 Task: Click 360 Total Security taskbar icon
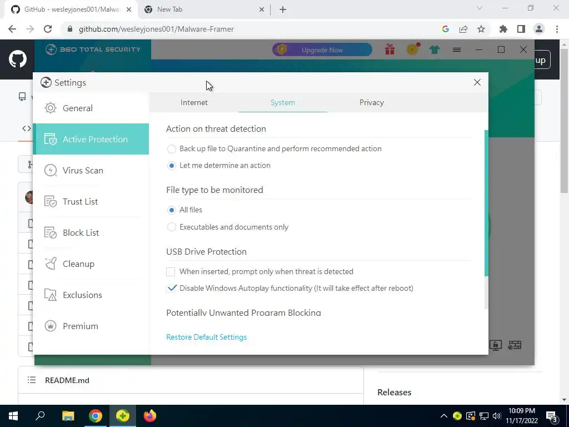123,416
